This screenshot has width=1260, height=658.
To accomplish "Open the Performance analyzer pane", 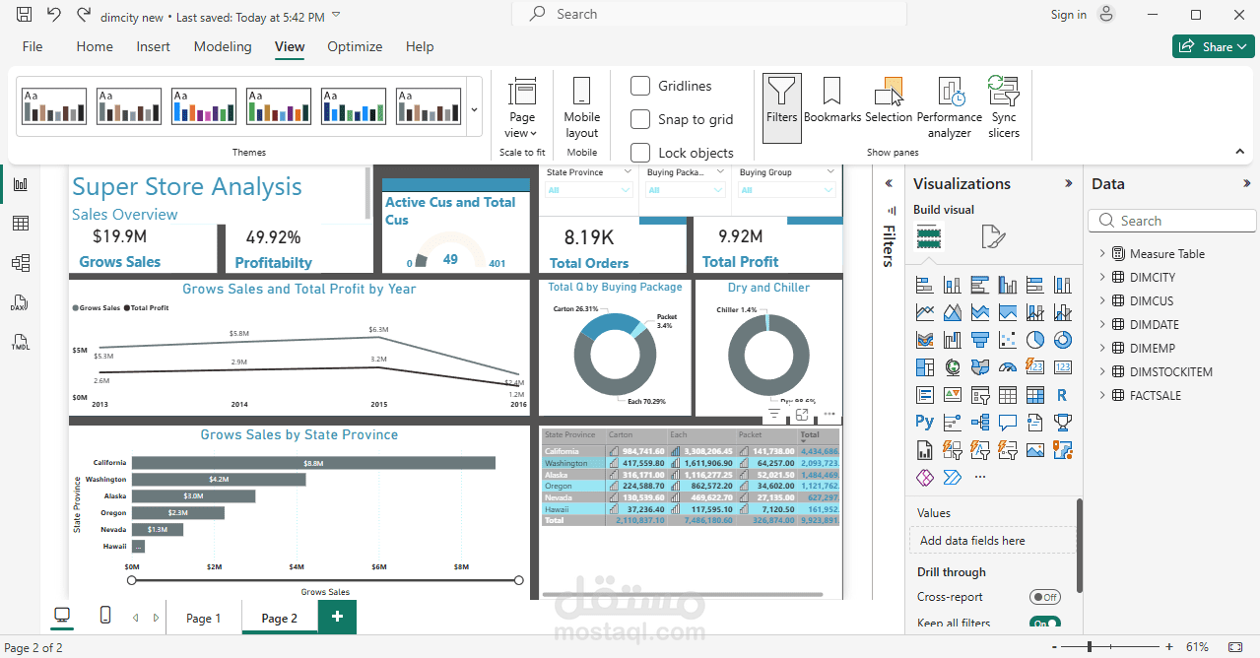I will 950,108.
